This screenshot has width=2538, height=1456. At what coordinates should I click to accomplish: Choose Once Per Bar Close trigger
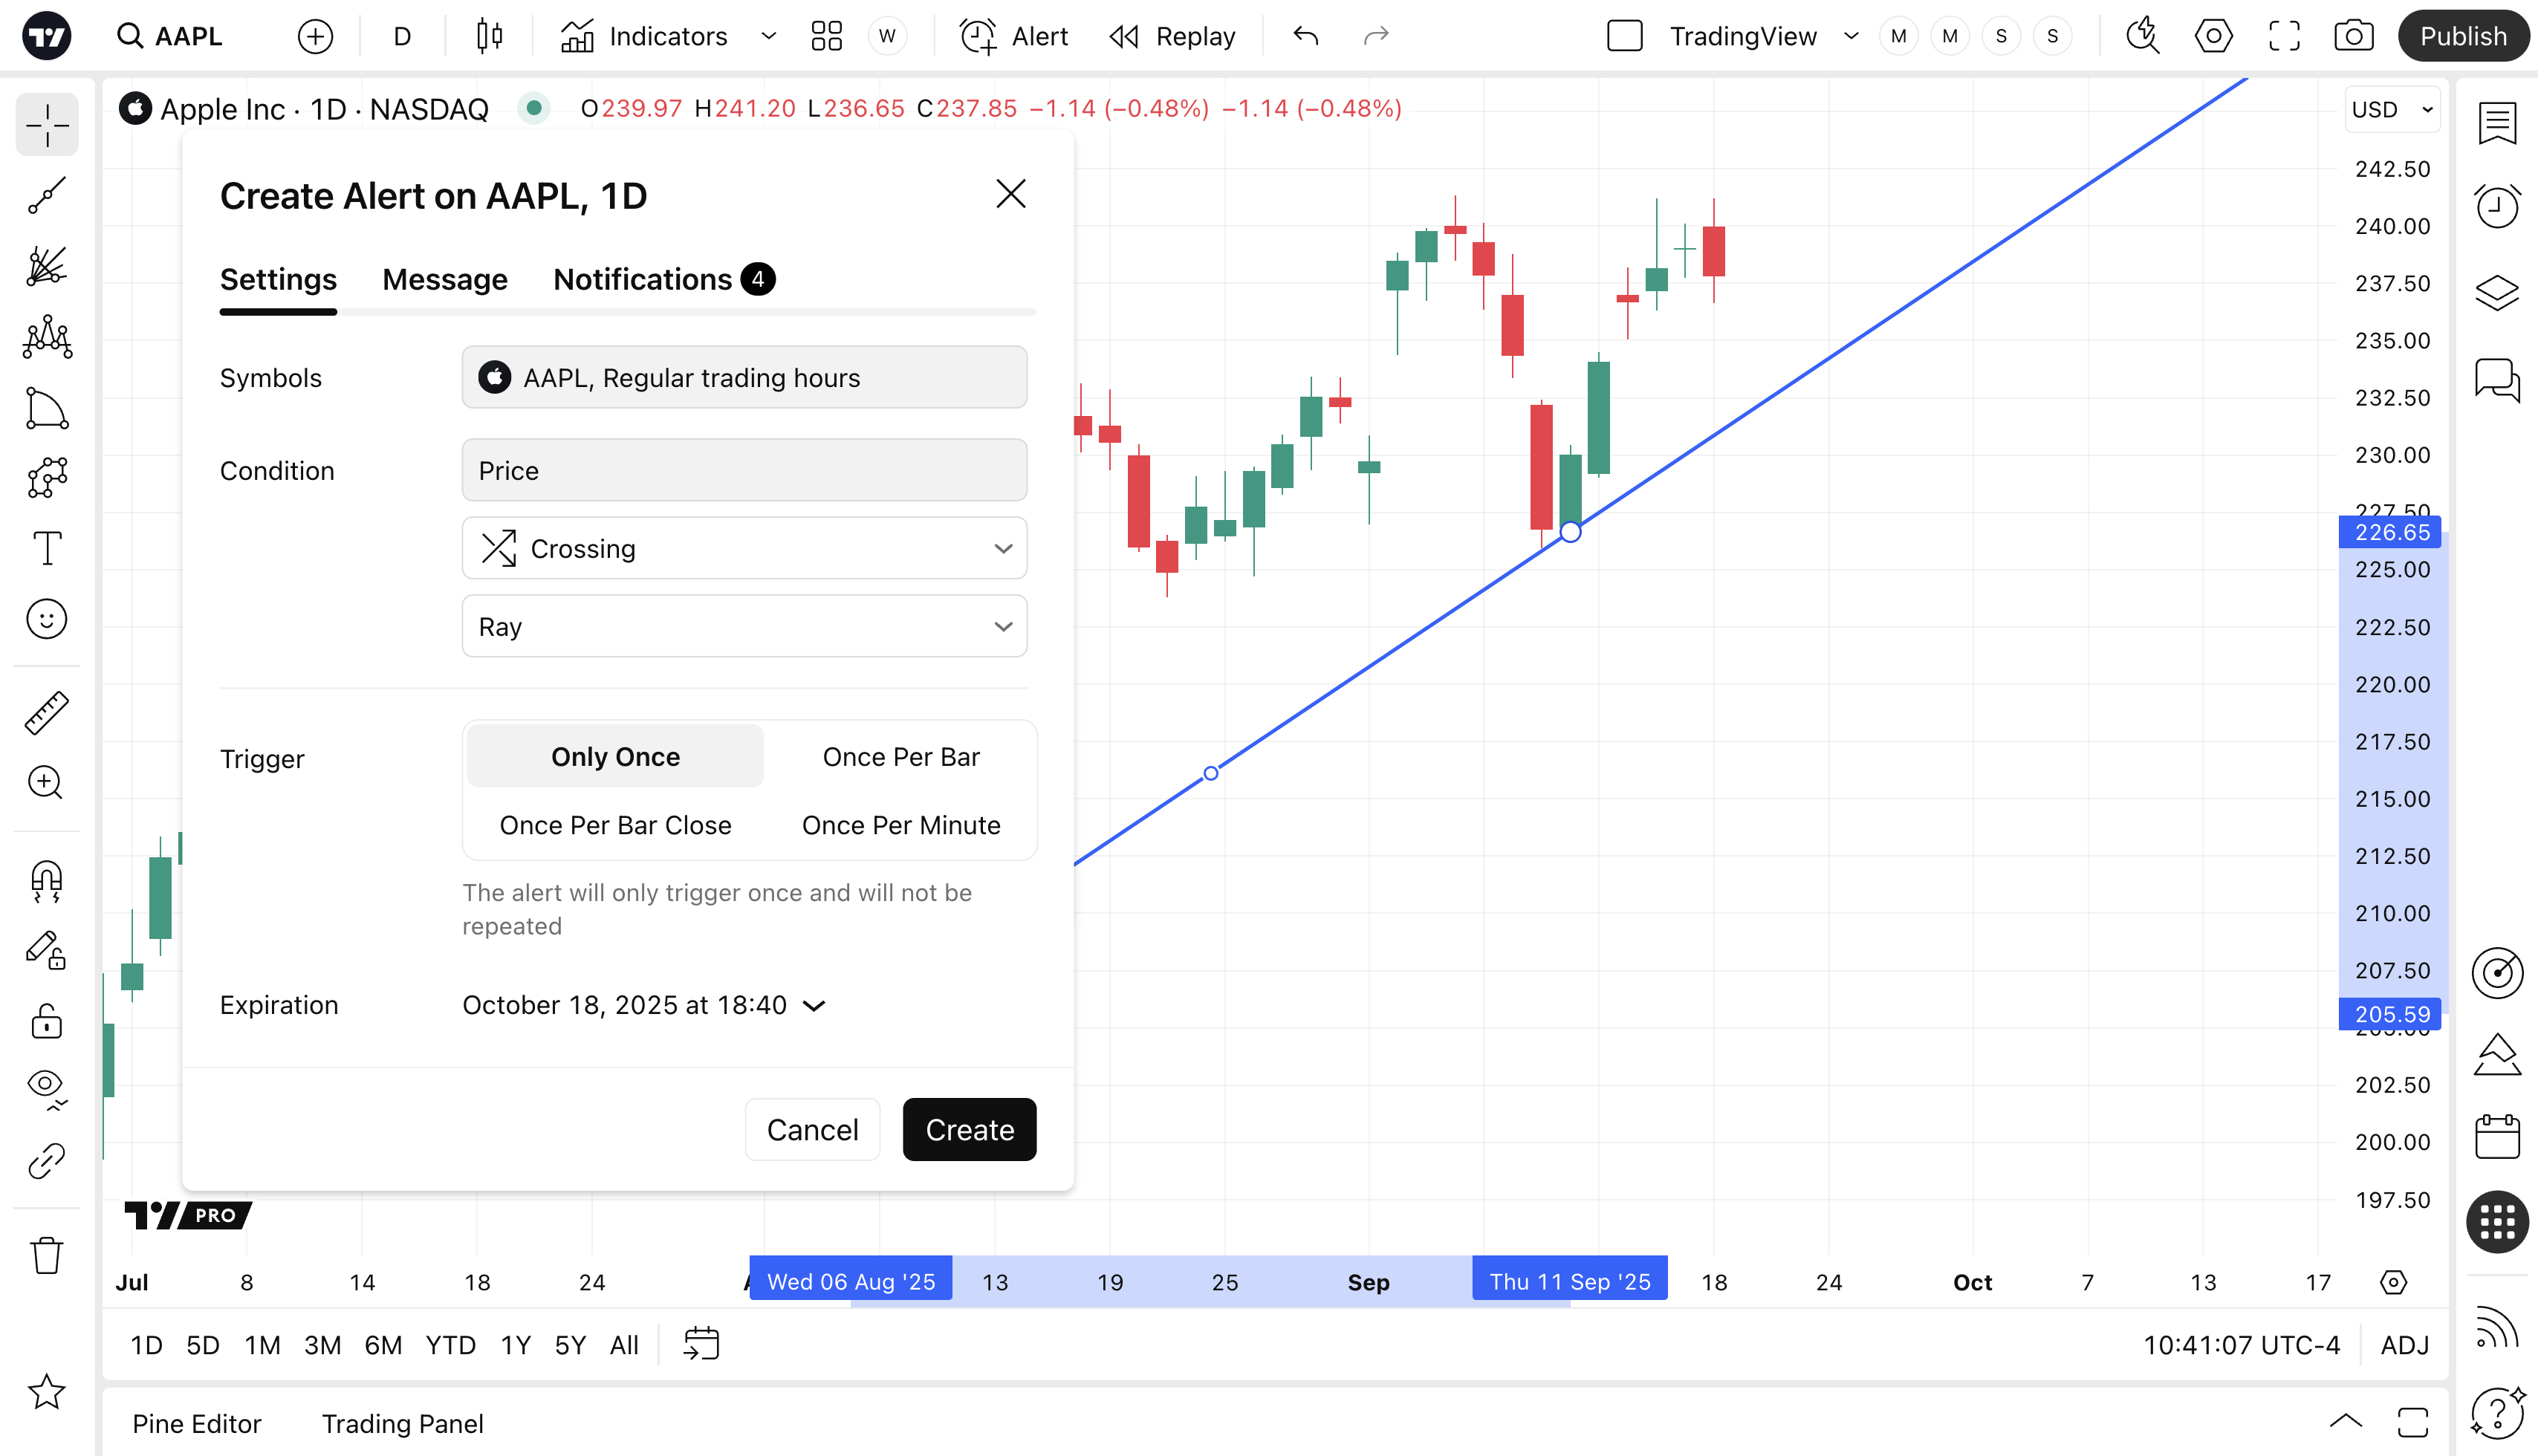[x=615, y=825]
